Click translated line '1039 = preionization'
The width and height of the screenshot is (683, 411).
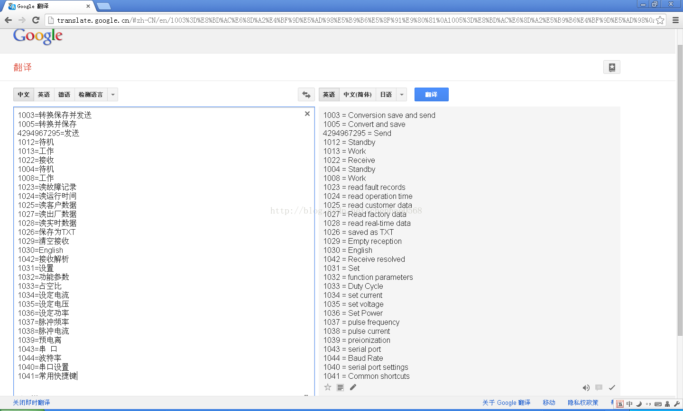pos(357,340)
